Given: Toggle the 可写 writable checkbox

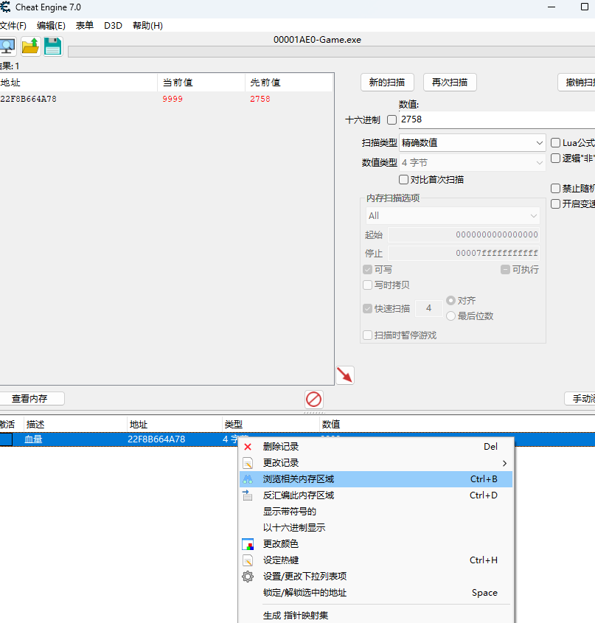Looking at the screenshot, I should (368, 270).
